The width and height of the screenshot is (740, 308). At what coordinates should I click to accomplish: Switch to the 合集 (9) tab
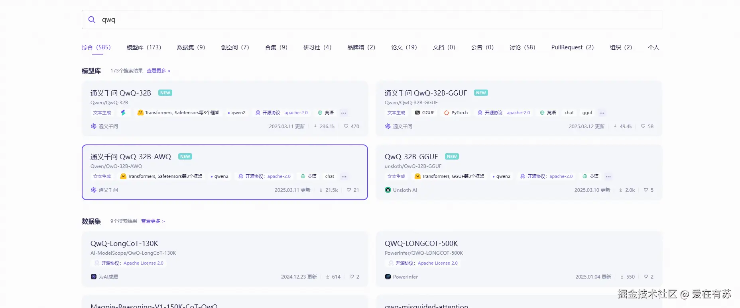[x=276, y=47]
